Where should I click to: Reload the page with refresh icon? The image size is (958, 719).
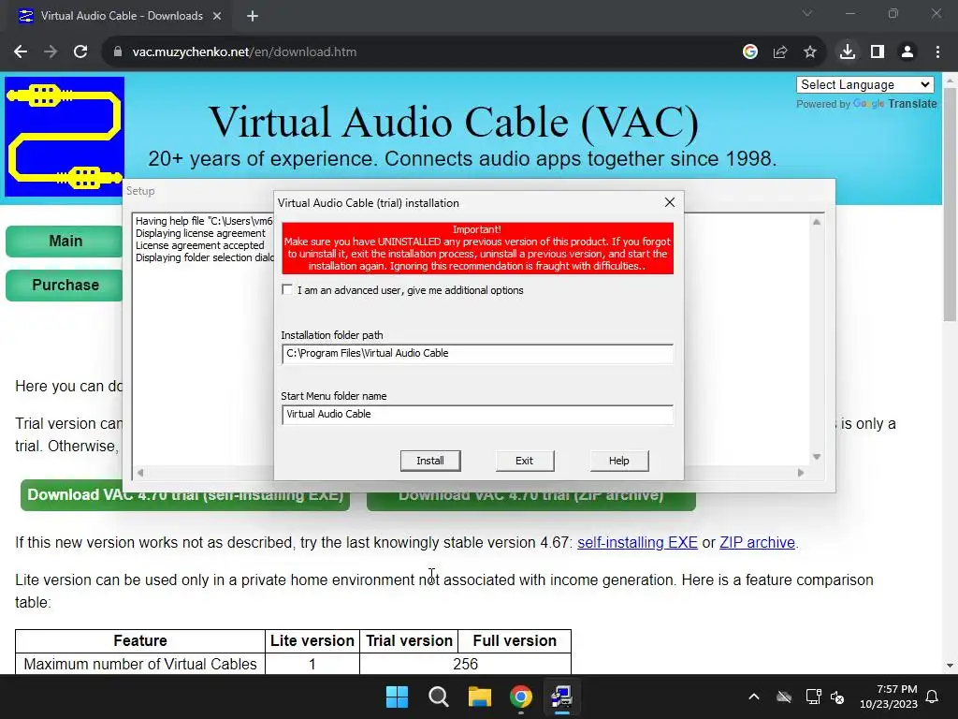(80, 52)
